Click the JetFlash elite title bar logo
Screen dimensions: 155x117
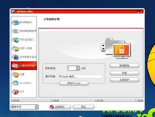pos(13,11)
